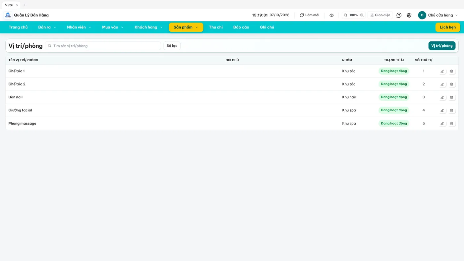Click the Bộ lọc filter button
The height and width of the screenshot is (261, 464).
(x=172, y=46)
